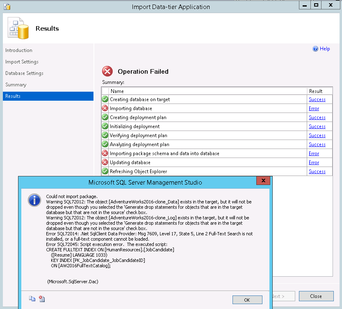The width and height of the screenshot is (342, 309).
Task: Click the '(Microsoft.SqlServer.Dac)' source text
Action: [x=73, y=282]
